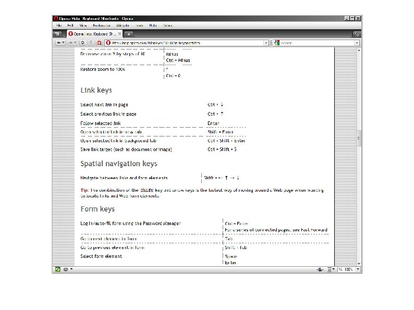Screen dimensions: 414x310
Task: Click the 'Ctrl + Shift + S' shortcut text
Action: coord(222,150)
